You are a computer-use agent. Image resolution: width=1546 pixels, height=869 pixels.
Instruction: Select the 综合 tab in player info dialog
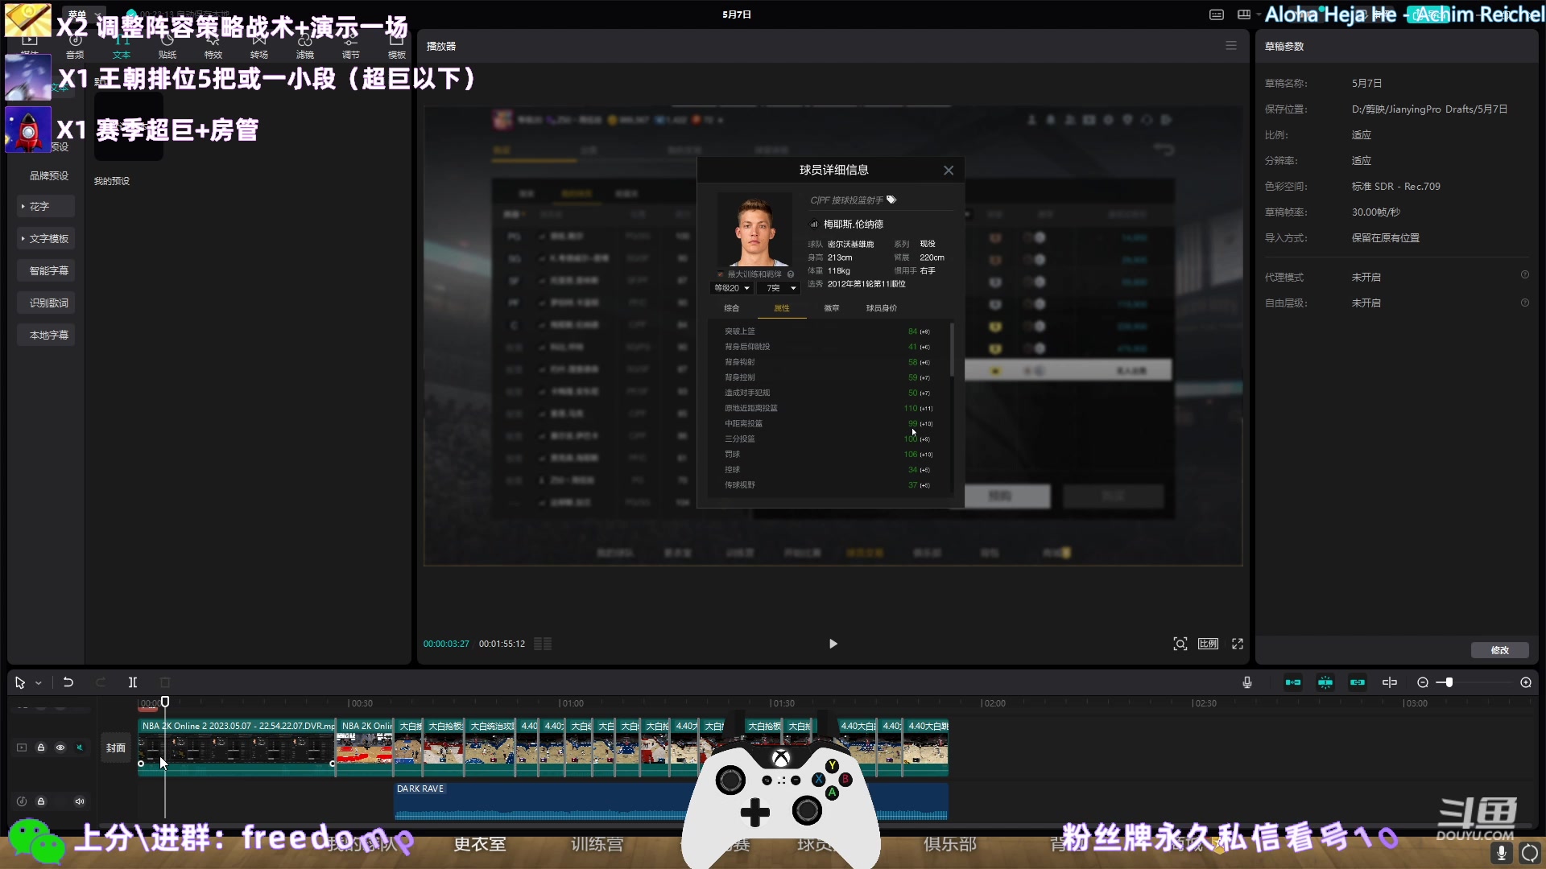pos(731,308)
